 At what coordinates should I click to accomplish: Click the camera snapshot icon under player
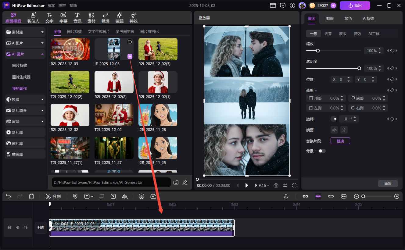[x=276, y=185]
